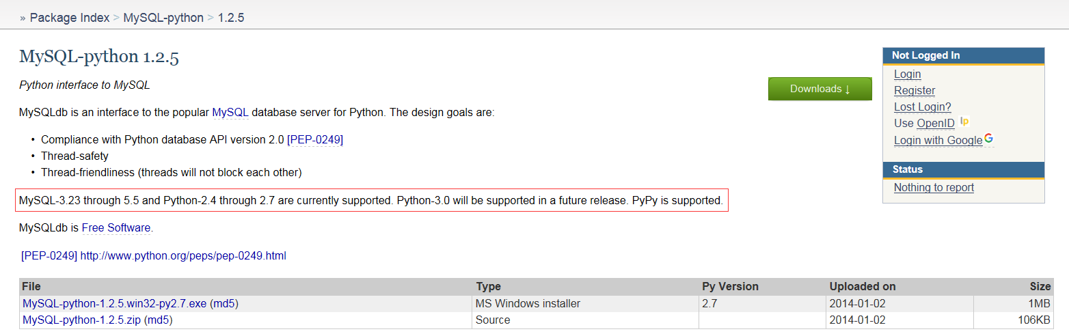
Task: Click the Login link in sidebar
Action: pos(907,74)
